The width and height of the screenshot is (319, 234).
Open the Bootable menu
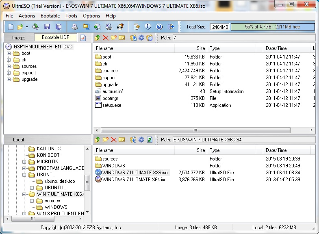(x=50, y=16)
